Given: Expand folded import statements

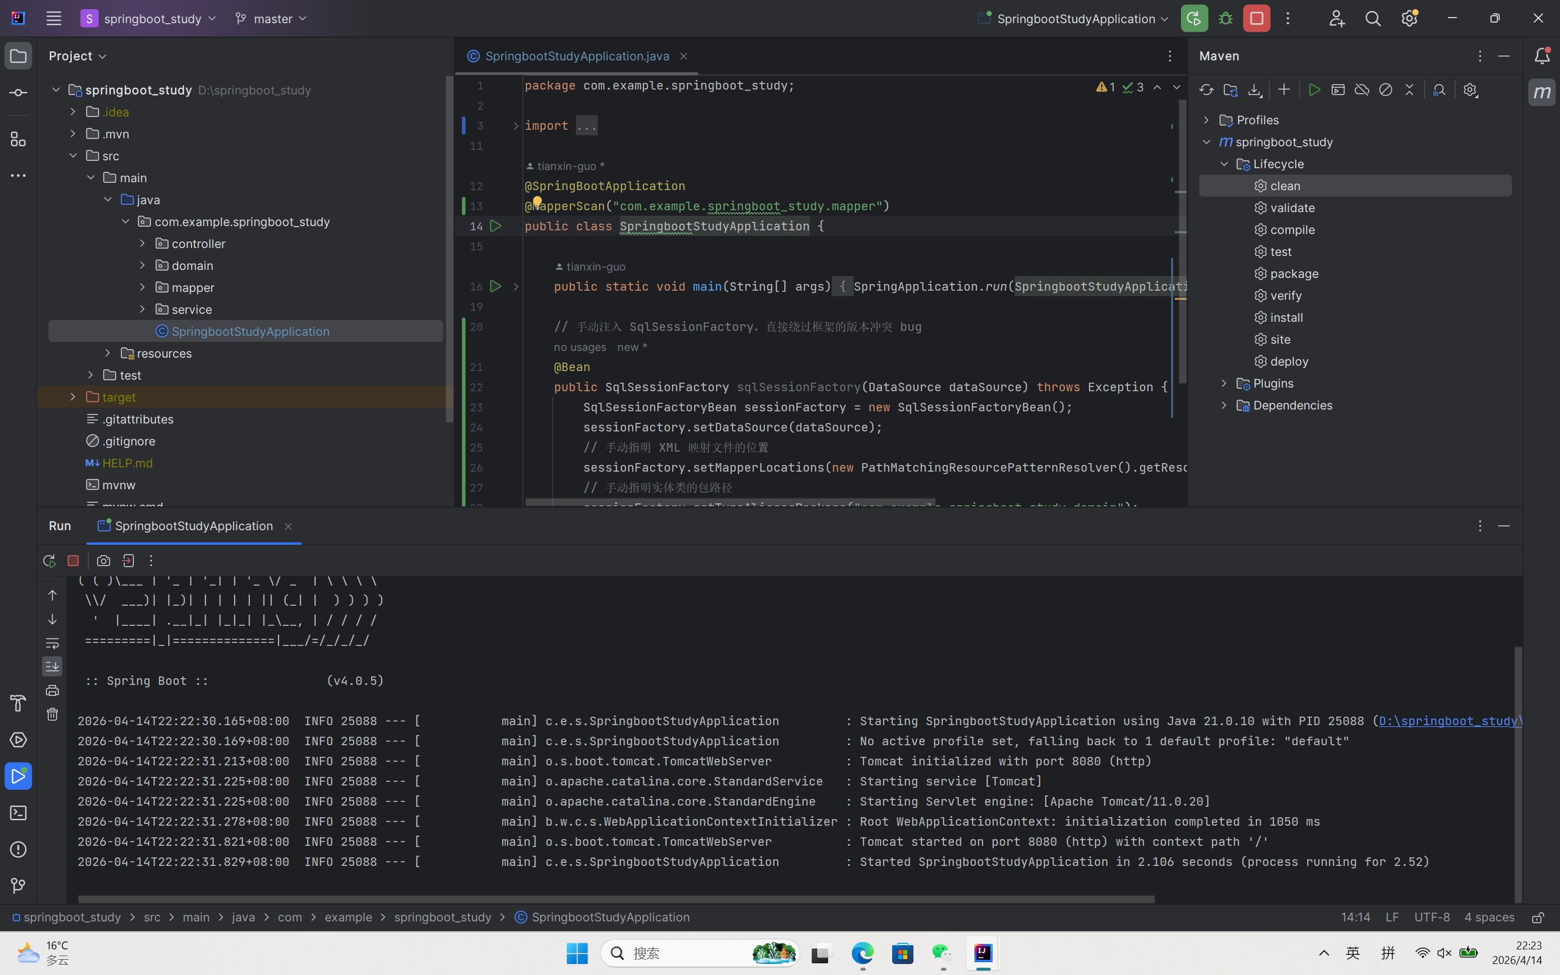Looking at the screenshot, I should (x=516, y=126).
